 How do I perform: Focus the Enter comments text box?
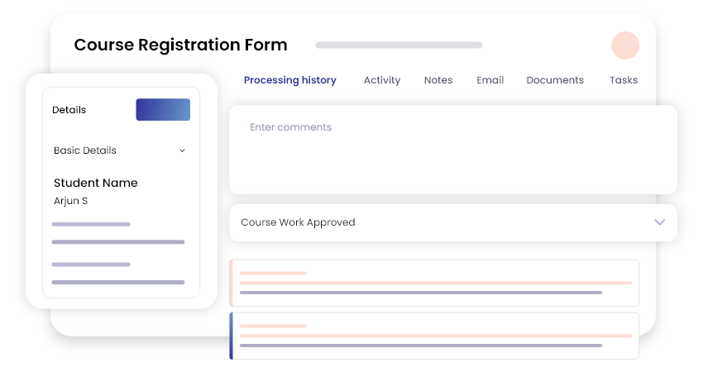point(453,150)
